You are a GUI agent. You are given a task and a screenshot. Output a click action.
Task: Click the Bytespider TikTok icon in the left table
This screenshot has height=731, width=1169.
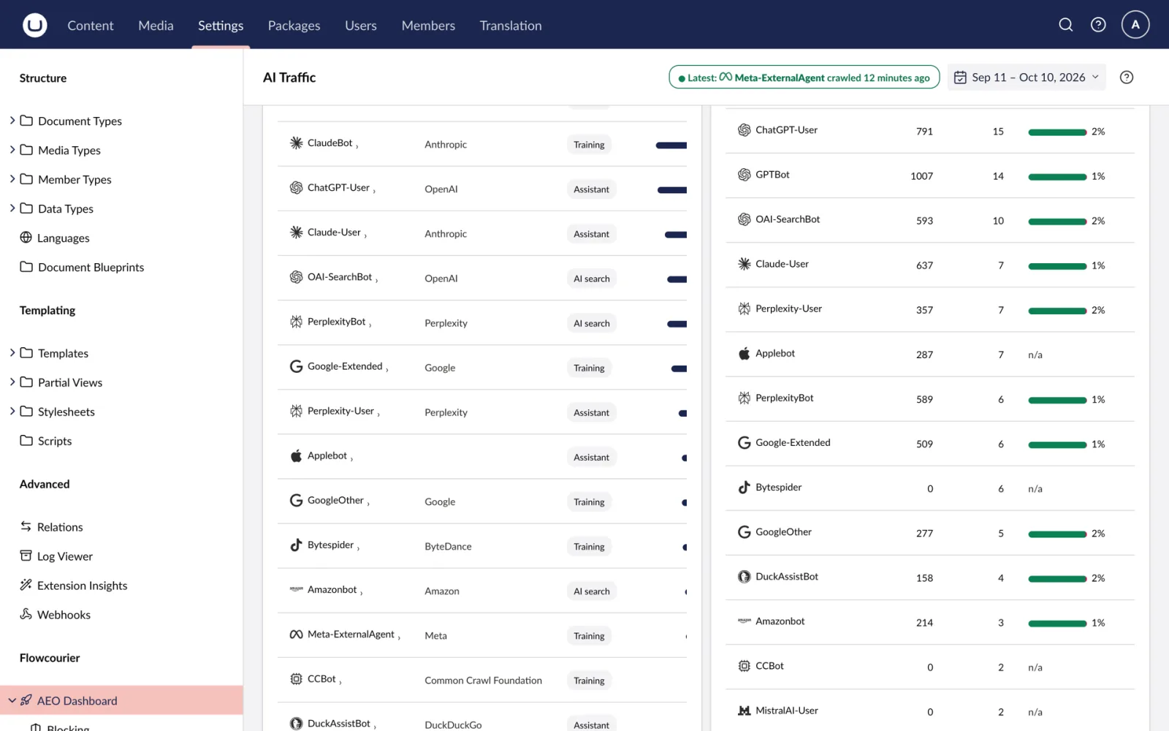point(296,545)
